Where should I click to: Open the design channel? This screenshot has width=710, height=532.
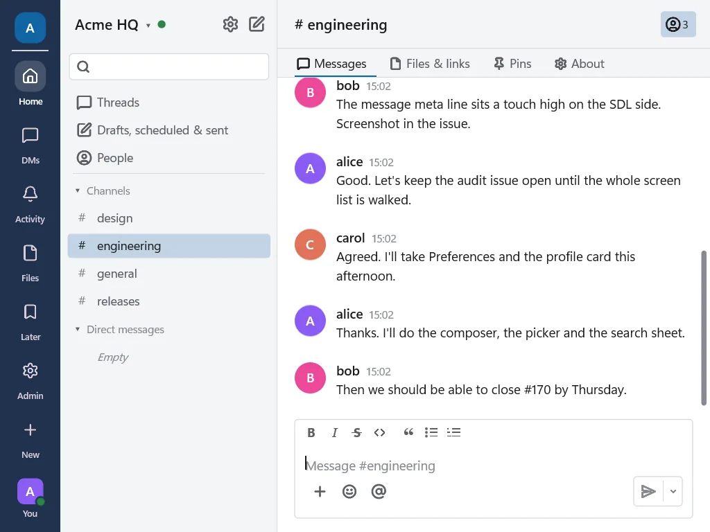(169, 218)
